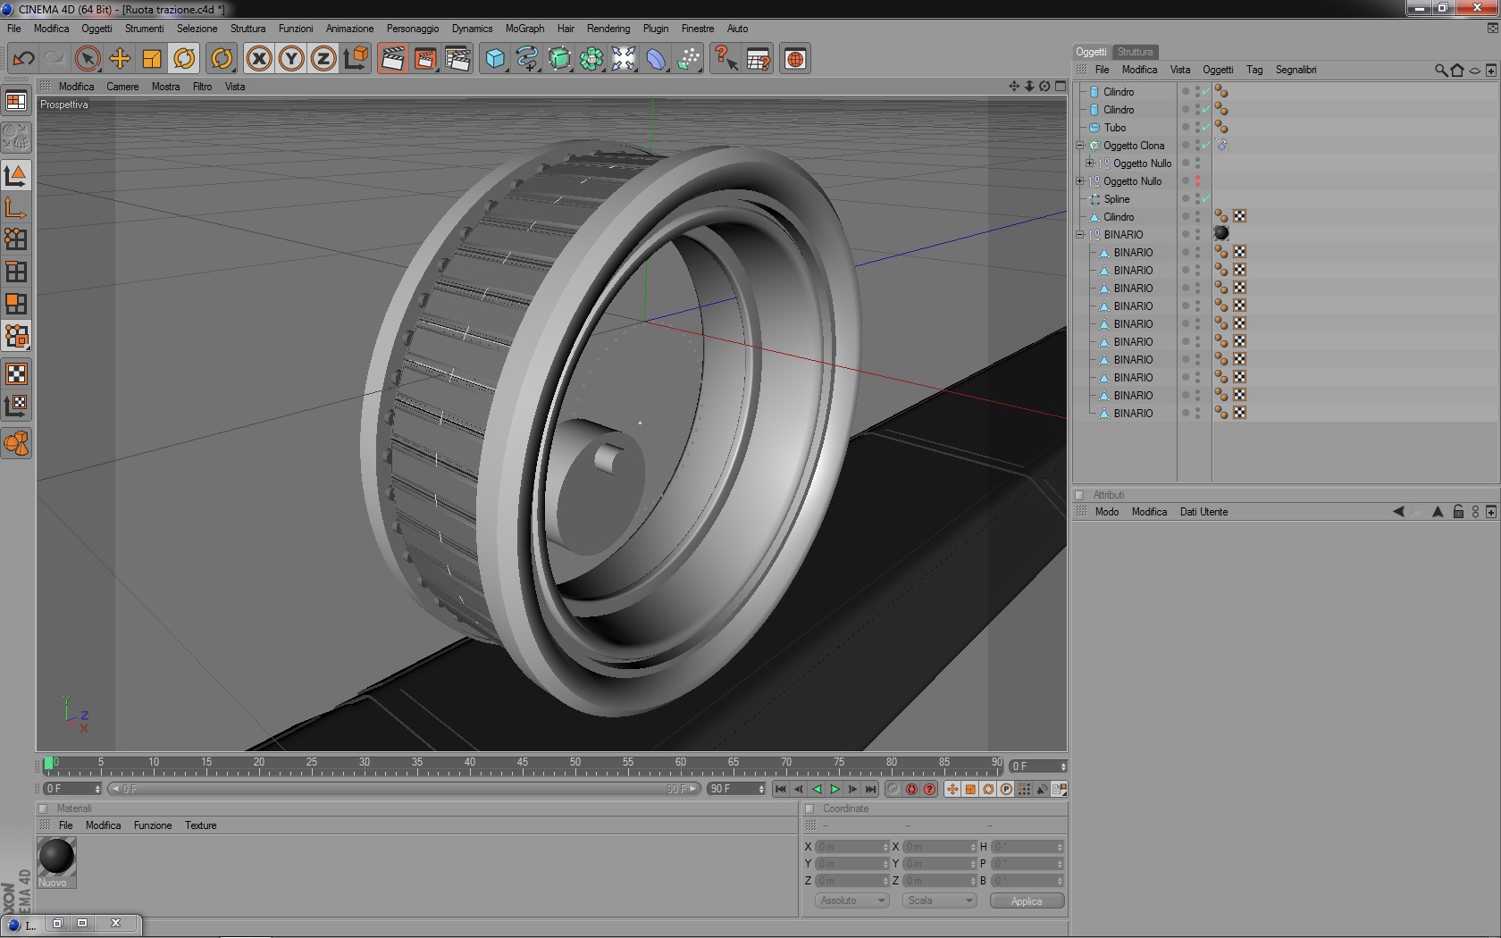Image resolution: width=1501 pixels, height=938 pixels.
Task: Add a Cube primitive object
Action: (495, 59)
